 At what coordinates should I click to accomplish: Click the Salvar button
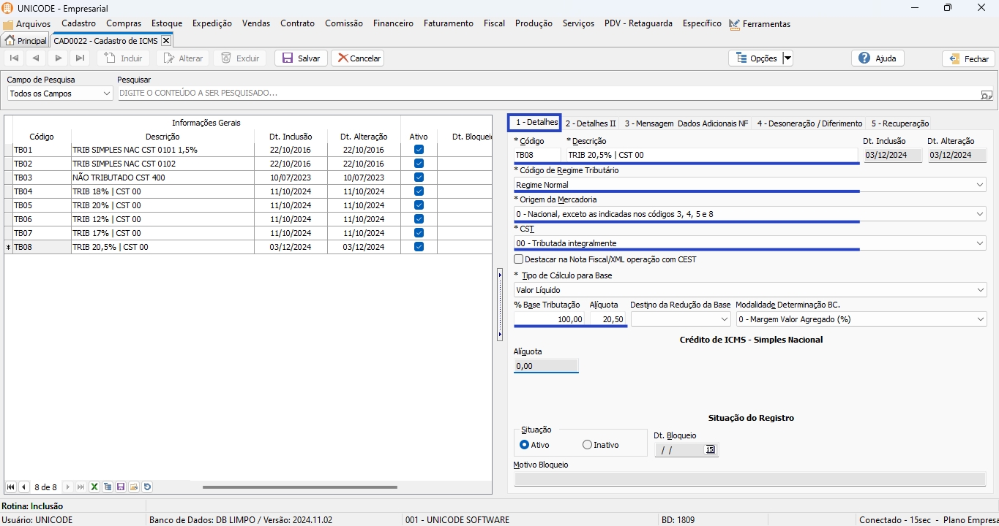click(301, 58)
